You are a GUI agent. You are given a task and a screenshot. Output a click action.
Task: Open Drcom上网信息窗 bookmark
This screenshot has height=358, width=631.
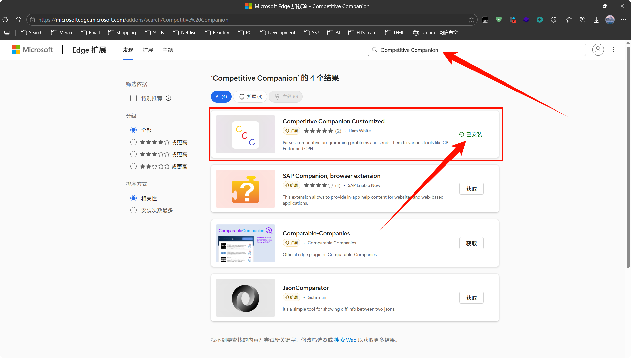(x=435, y=33)
